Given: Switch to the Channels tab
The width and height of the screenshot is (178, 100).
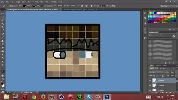Looking at the screenshot, I should coord(158,66).
